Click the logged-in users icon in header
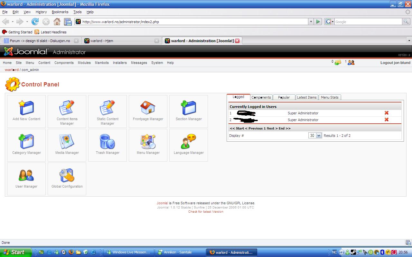The height and width of the screenshot is (257, 412). pyautogui.click(x=351, y=63)
